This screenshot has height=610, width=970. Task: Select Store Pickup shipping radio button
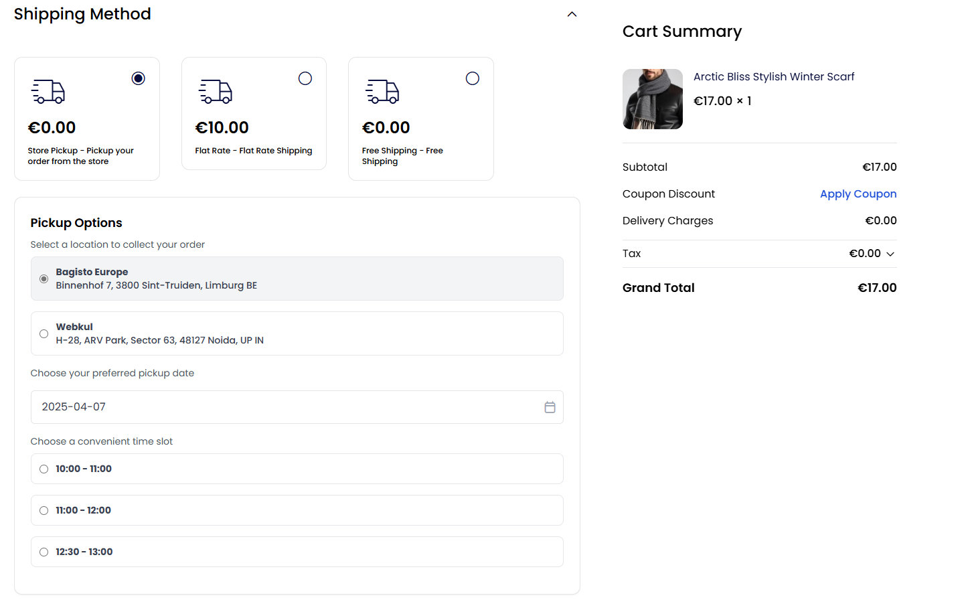pos(138,78)
